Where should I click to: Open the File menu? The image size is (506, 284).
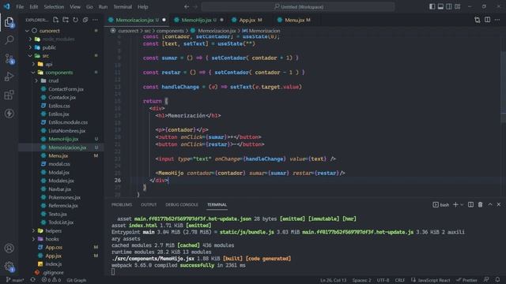(20, 7)
